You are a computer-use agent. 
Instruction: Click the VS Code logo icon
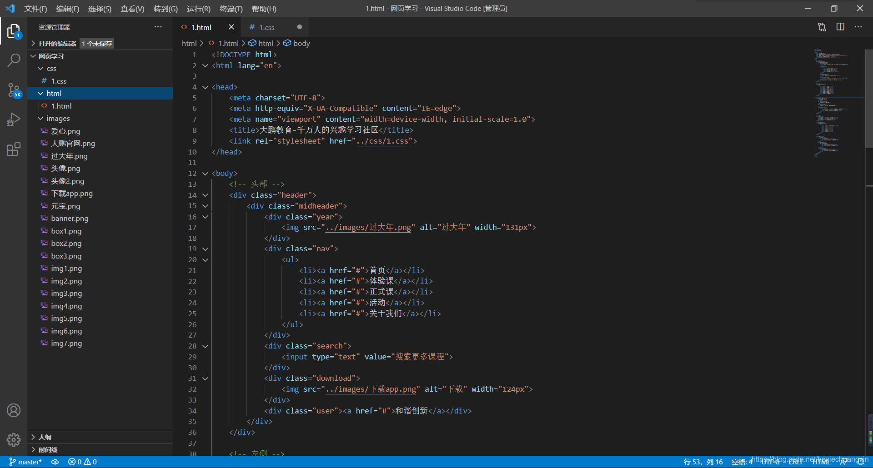pyautogui.click(x=10, y=9)
